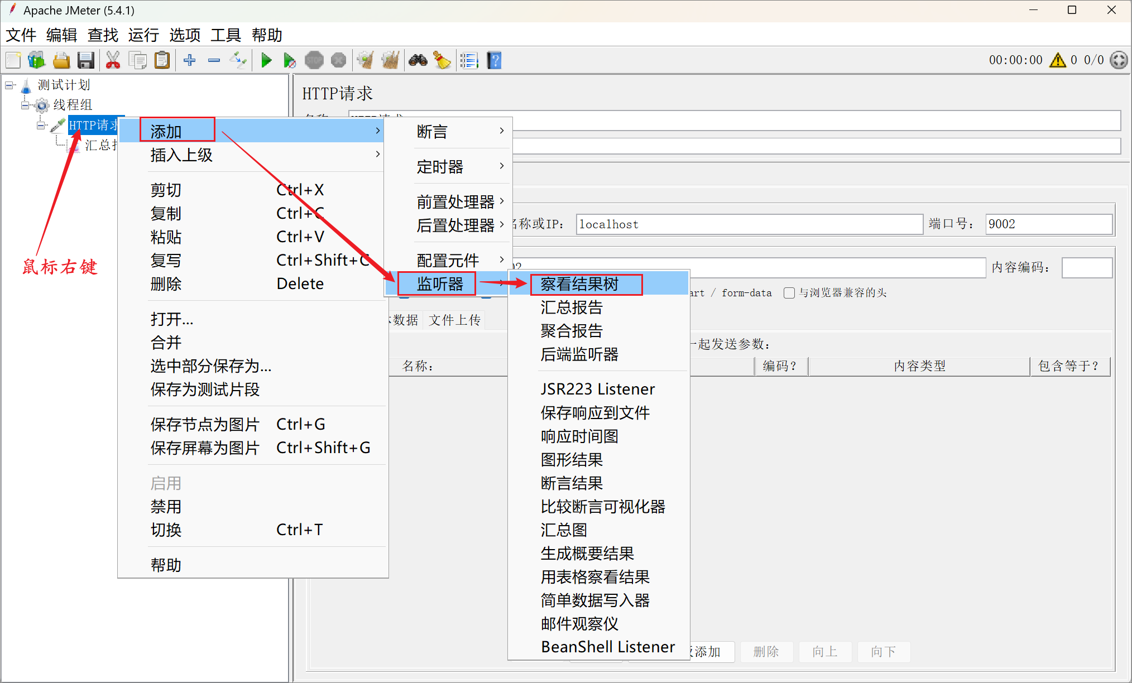Viewport: 1132px width, 683px height.
Task: Click the Cut scissors icon
Action: point(113,60)
